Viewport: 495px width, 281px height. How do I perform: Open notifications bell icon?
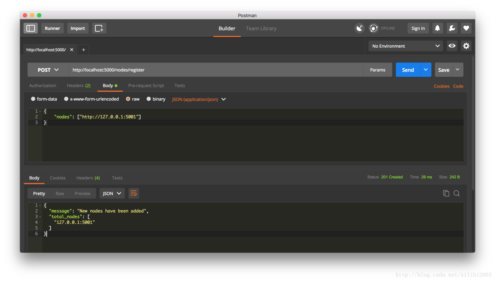coord(437,28)
